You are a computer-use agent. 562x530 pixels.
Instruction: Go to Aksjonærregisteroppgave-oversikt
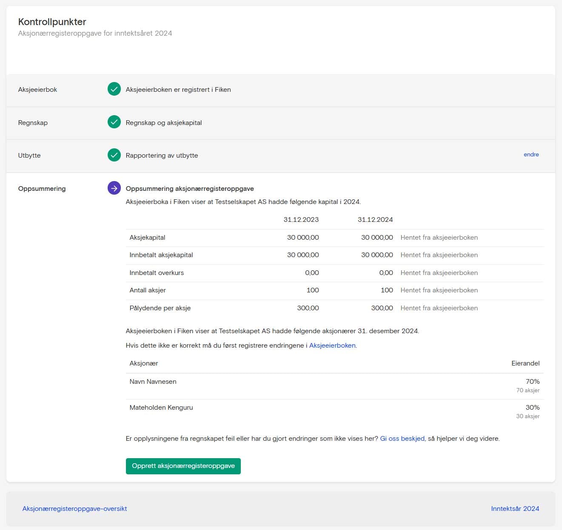[74, 509]
